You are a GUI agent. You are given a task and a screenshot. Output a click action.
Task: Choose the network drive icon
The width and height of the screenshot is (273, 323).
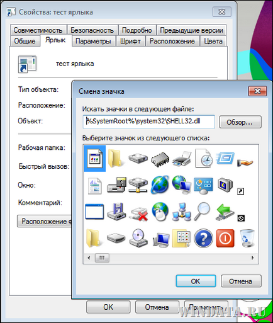tap(138, 185)
